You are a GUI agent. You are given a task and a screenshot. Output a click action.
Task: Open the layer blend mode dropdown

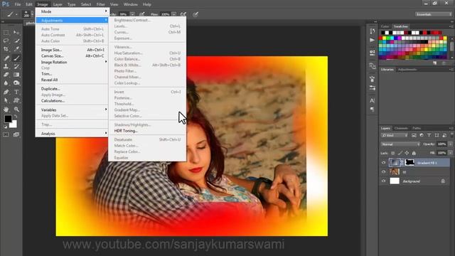coord(400,144)
